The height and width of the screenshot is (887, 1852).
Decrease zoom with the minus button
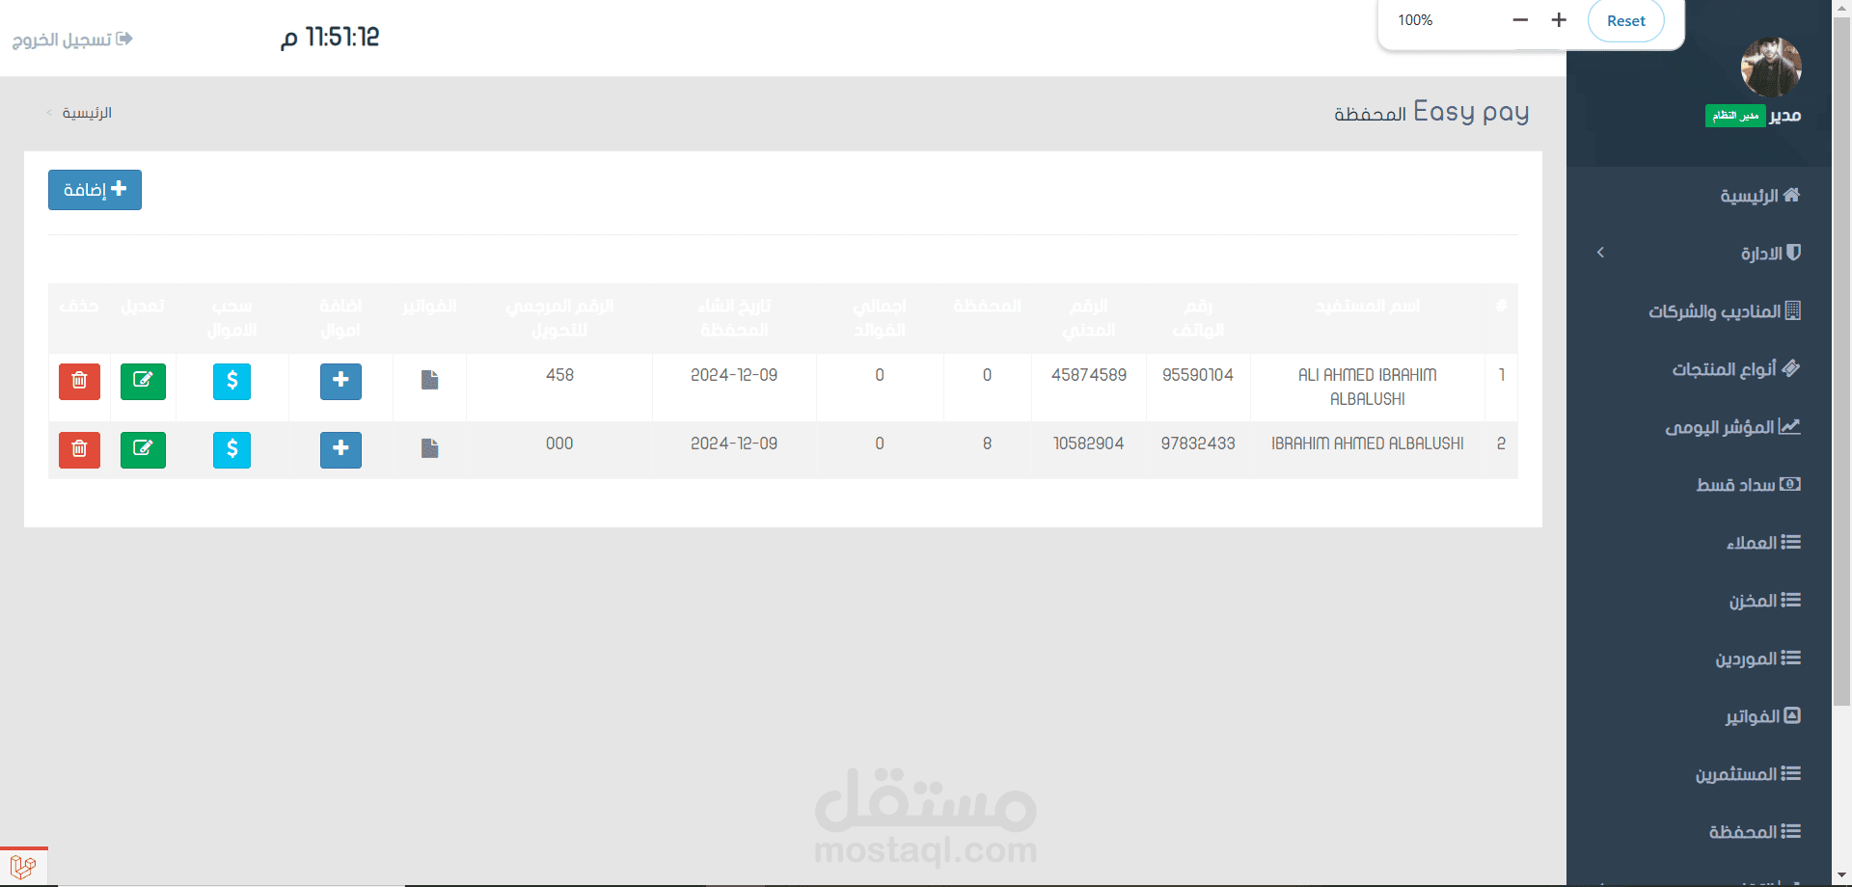coord(1520,20)
